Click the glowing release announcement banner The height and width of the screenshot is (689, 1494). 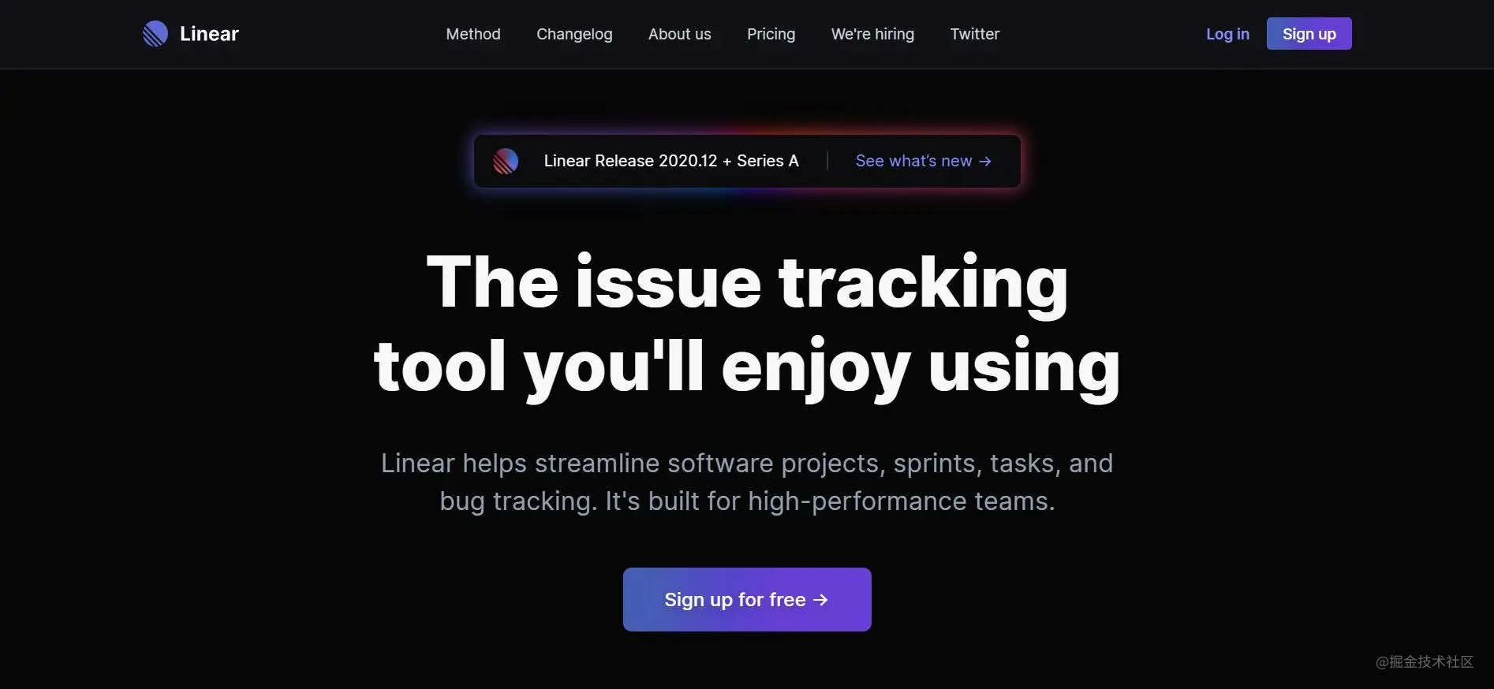(x=747, y=161)
